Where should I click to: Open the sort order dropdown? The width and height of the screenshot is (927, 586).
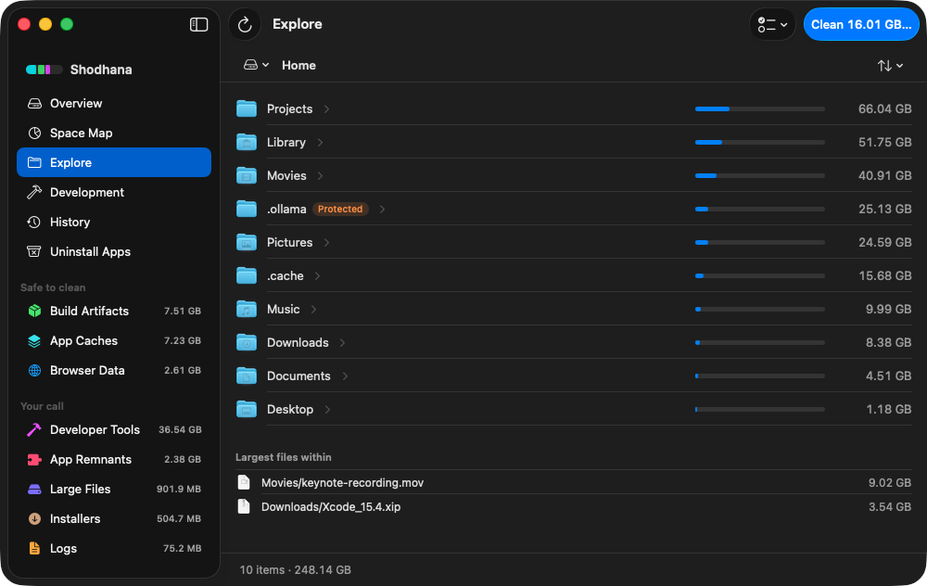tap(890, 66)
